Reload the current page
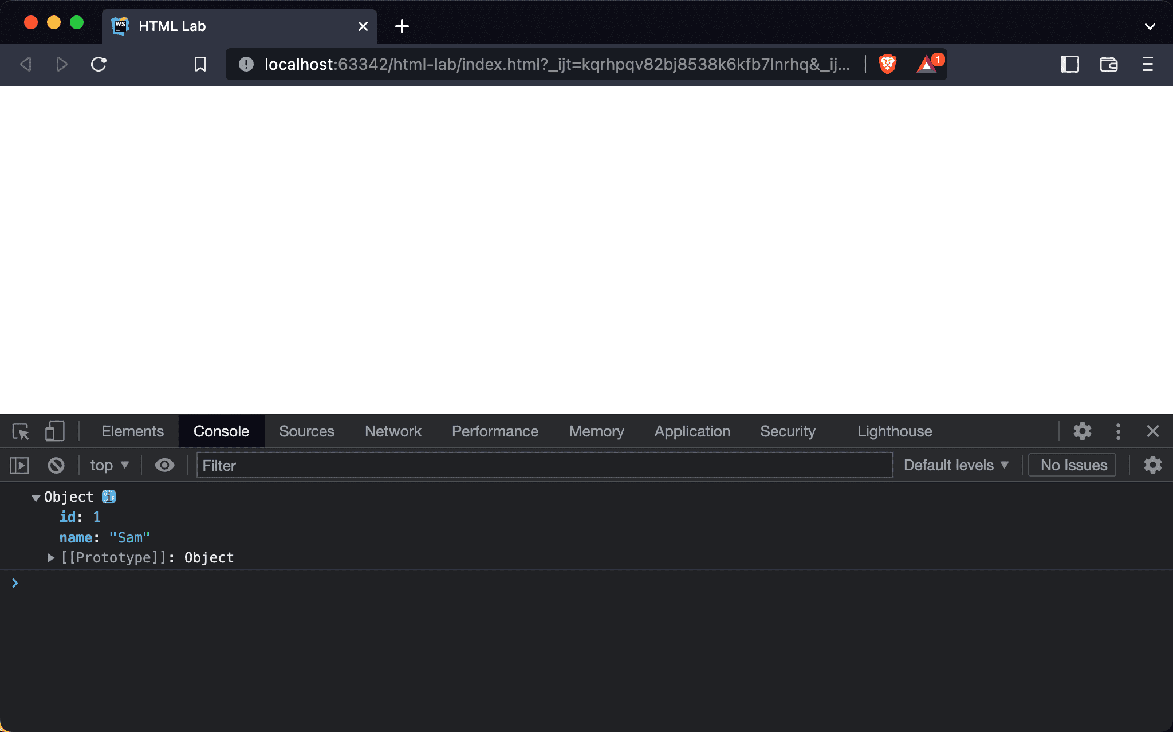This screenshot has height=732, width=1173. (99, 64)
